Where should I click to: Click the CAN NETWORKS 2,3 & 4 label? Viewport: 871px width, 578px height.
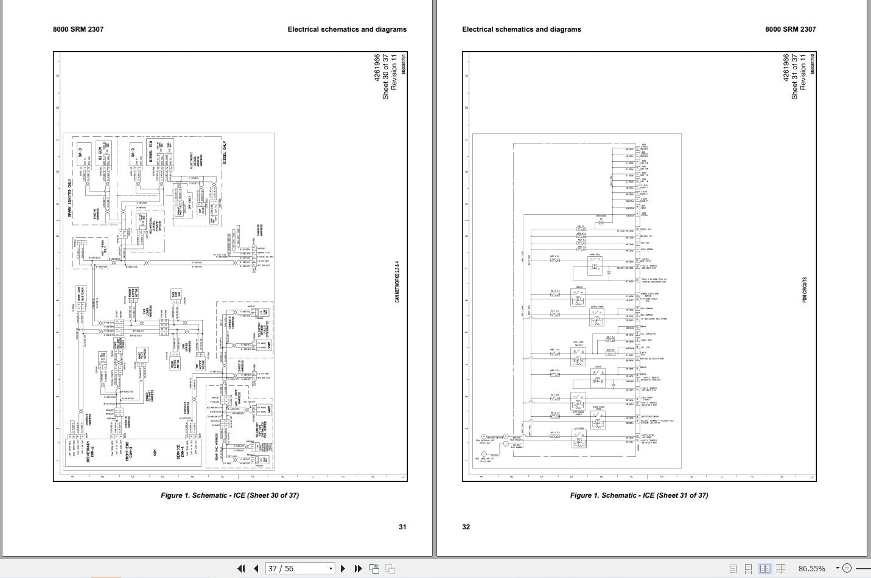click(397, 282)
